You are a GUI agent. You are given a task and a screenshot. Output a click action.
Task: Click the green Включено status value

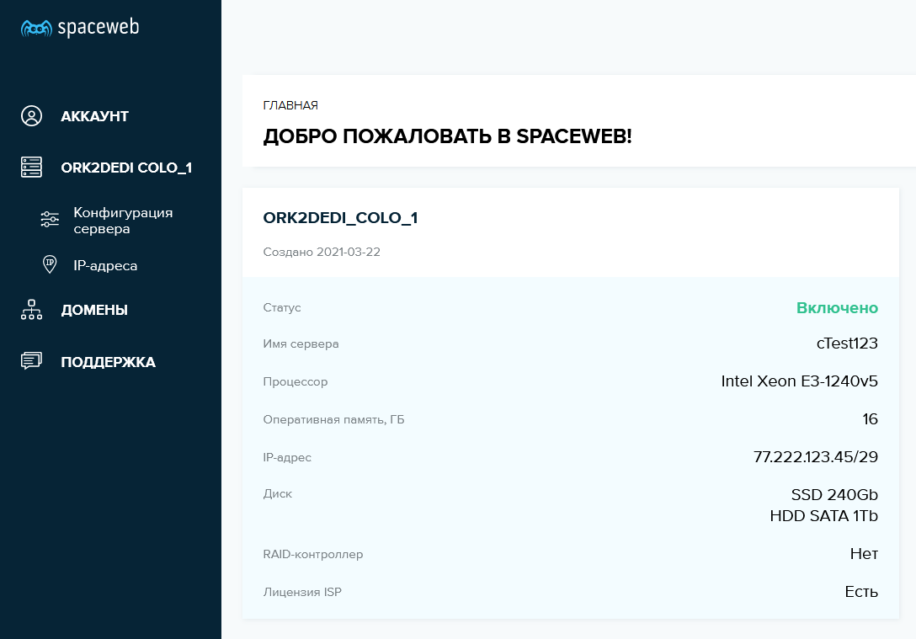click(x=837, y=308)
